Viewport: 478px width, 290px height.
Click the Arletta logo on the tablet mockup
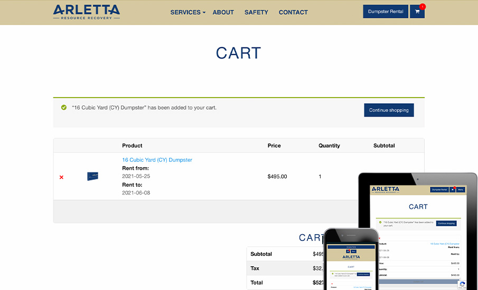[386, 190]
